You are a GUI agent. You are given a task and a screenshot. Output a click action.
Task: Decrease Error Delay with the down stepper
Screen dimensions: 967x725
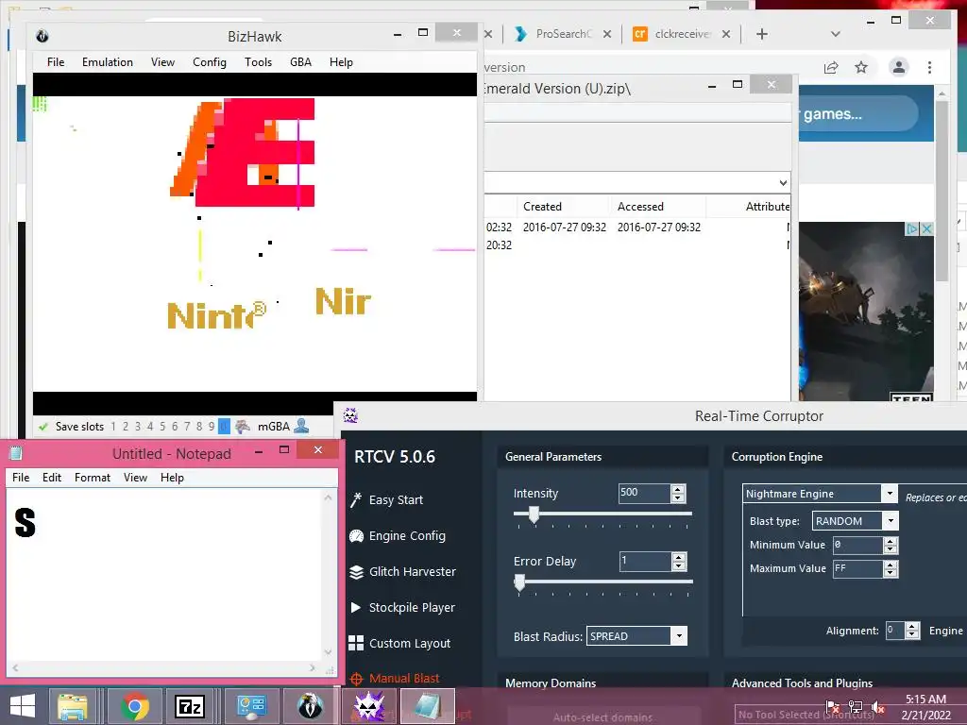click(x=679, y=566)
